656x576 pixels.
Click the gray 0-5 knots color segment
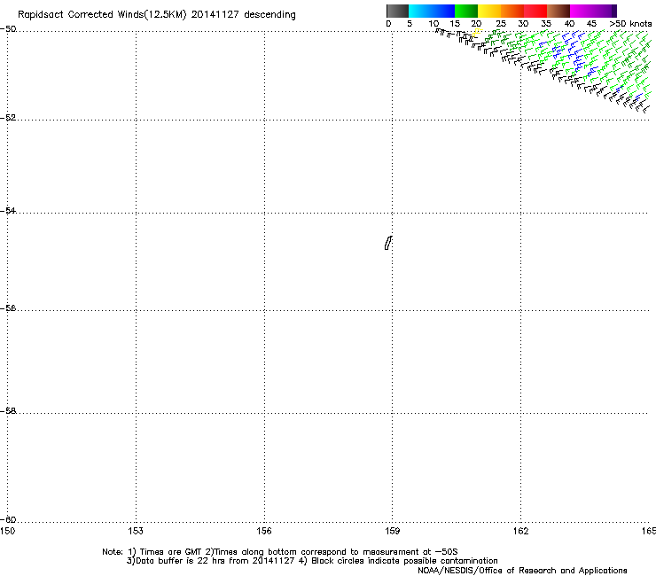click(397, 11)
